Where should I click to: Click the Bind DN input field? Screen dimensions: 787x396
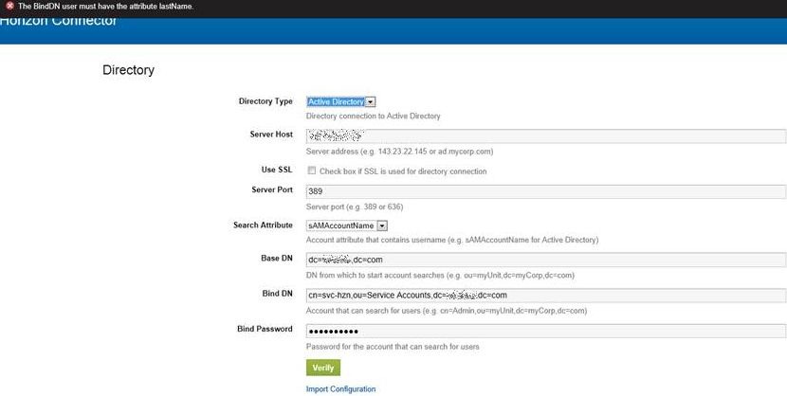(546, 296)
